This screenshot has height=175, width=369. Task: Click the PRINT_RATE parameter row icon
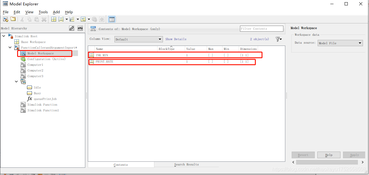click(92, 62)
